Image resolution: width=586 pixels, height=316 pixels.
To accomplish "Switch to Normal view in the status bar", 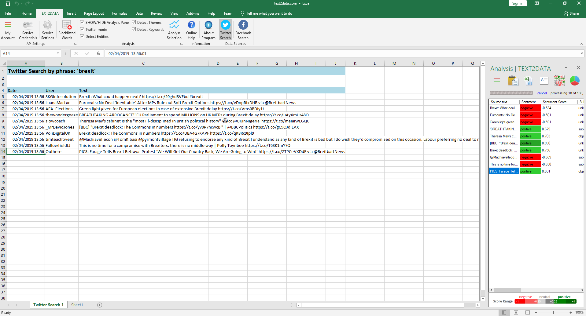I will [504, 312].
